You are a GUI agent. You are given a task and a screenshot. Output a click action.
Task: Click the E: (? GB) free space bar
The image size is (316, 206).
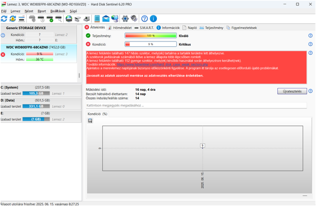click(36, 119)
